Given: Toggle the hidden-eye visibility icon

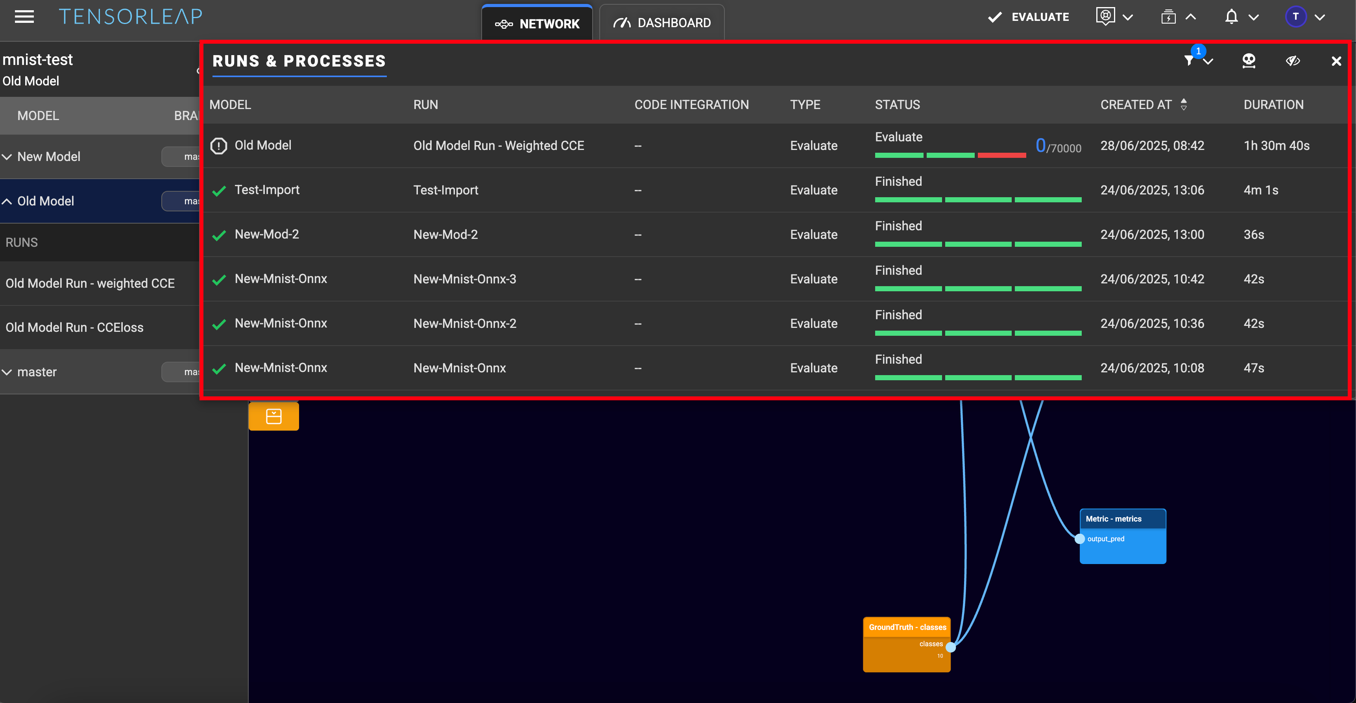Looking at the screenshot, I should 1293,61.
